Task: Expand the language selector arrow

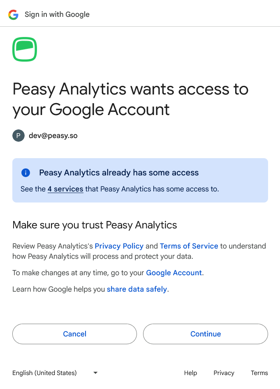Action: pos(95,373)
